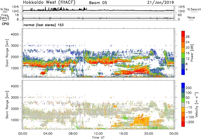Click the blue segment of power color bar

[x=183, y=72]
